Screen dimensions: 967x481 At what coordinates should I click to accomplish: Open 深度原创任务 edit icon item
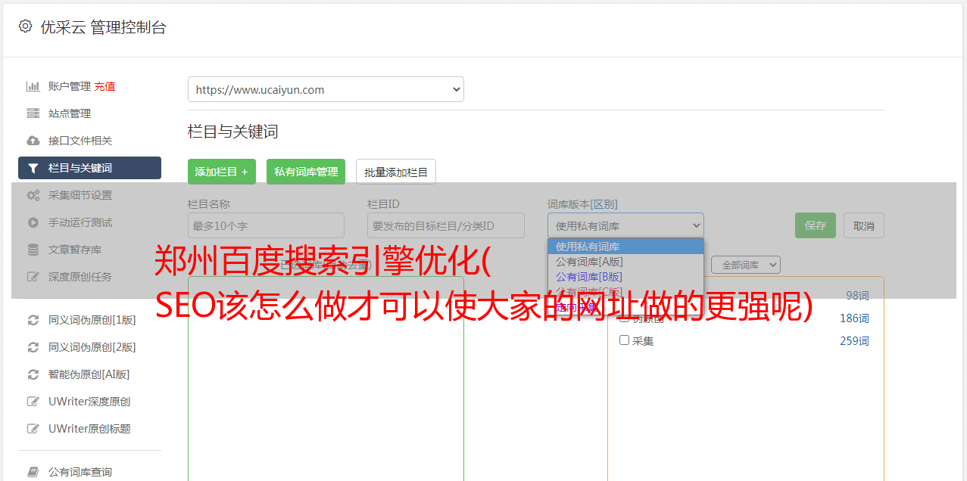coord(33,277)
